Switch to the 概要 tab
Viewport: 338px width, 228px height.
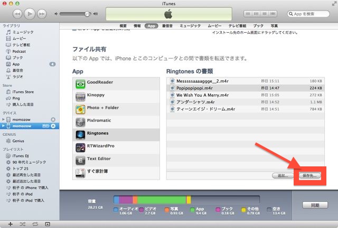[x=123, y=26]
